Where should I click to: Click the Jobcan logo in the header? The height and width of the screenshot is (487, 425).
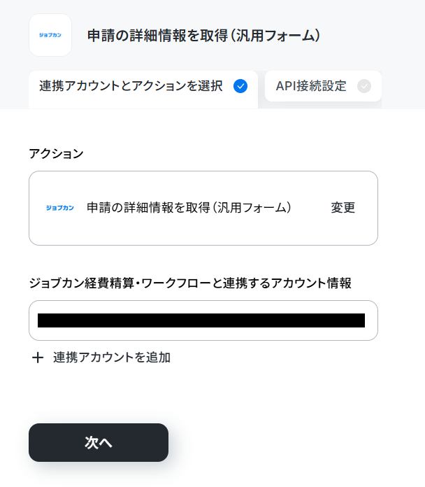50,35
